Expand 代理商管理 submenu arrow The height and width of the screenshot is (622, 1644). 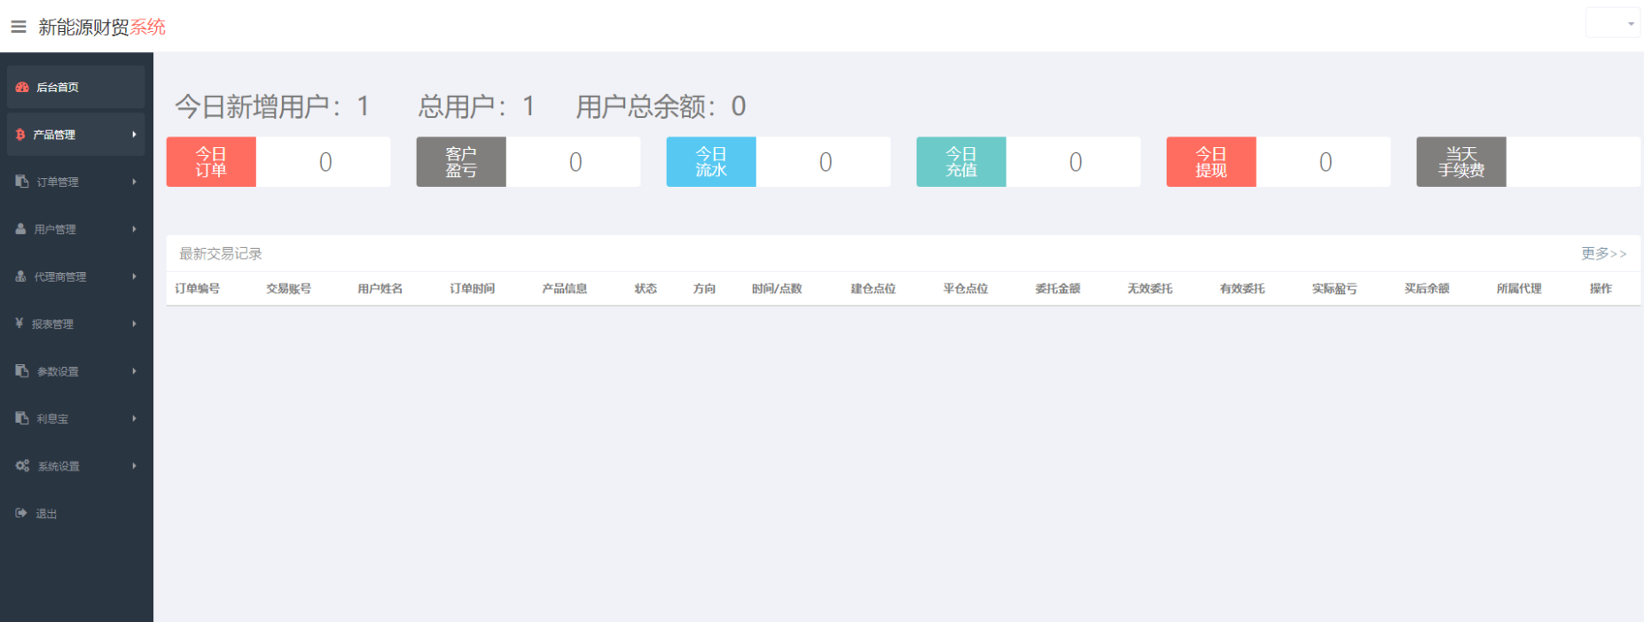point(134,276)
